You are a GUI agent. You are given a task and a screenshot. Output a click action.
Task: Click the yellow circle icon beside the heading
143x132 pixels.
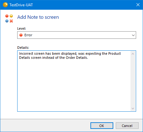pyautogui.click(x=11, y=16)
